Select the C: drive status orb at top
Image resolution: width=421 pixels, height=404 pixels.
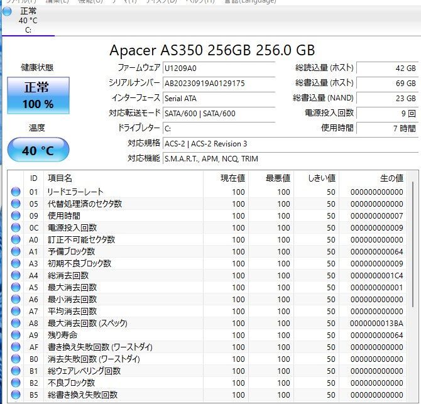tap(7, 11)
